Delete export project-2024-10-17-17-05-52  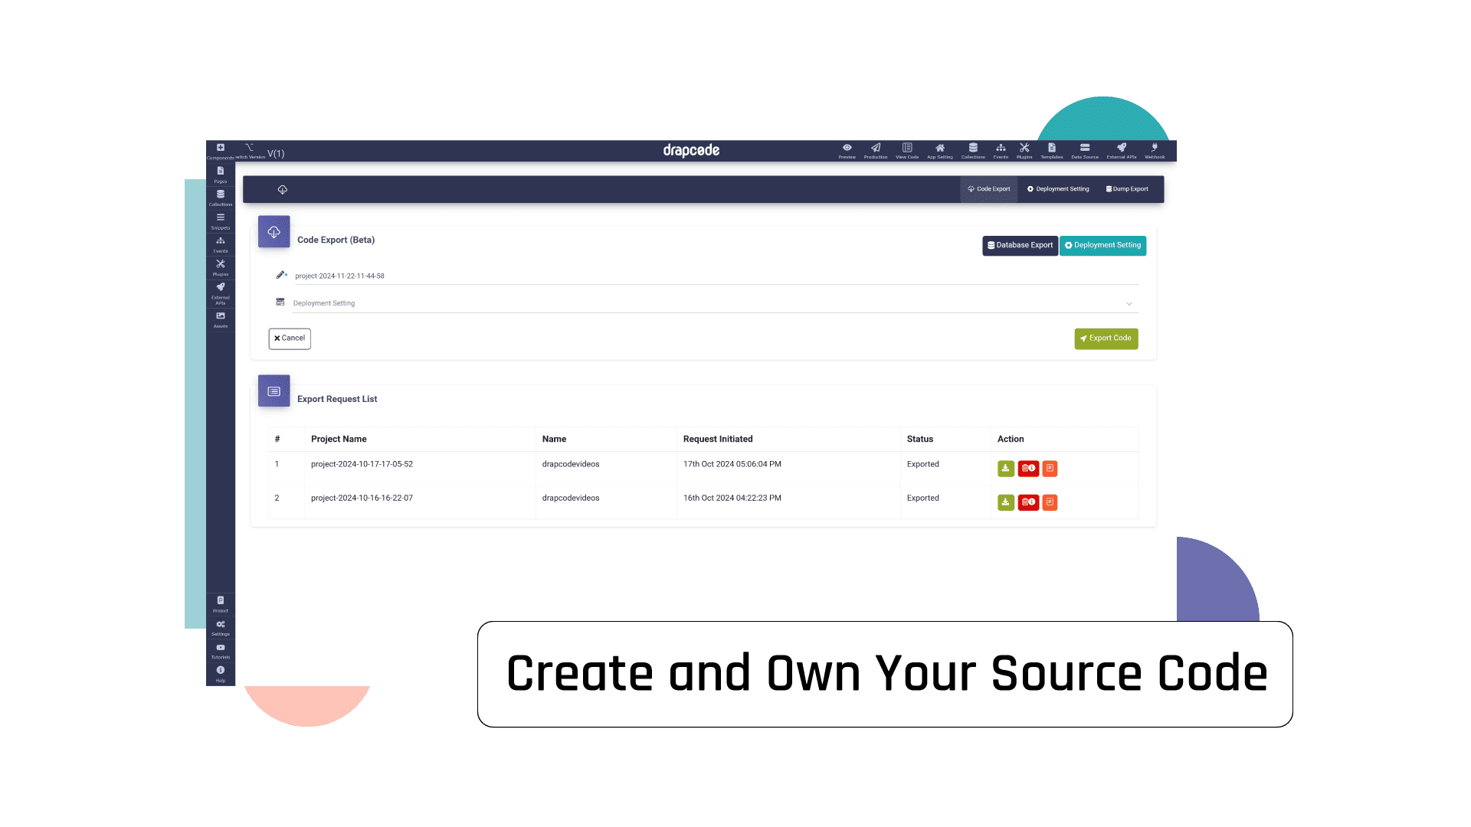pos(1028,469)
